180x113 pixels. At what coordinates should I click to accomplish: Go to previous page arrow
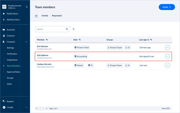click(x=40, y=108)
